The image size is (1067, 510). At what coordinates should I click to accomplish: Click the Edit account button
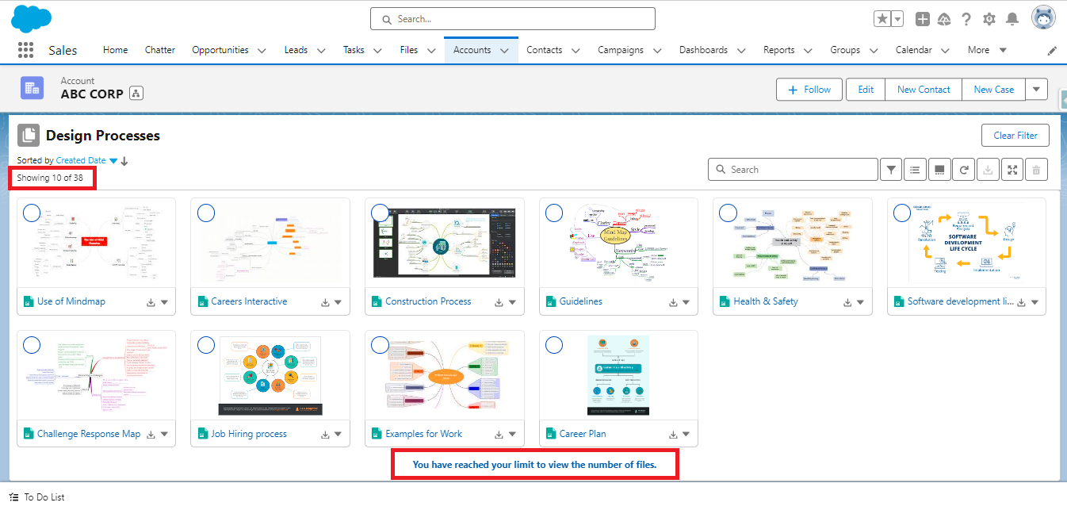pyautogui.click(x=866, y=90)
